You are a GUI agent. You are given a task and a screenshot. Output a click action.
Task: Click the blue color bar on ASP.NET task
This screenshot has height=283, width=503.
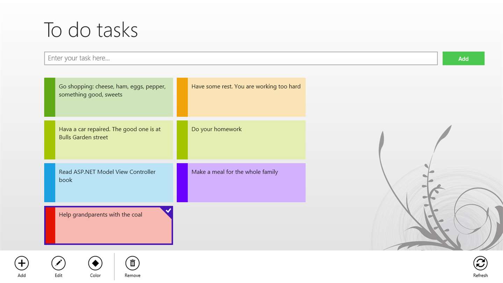[50, 183]
